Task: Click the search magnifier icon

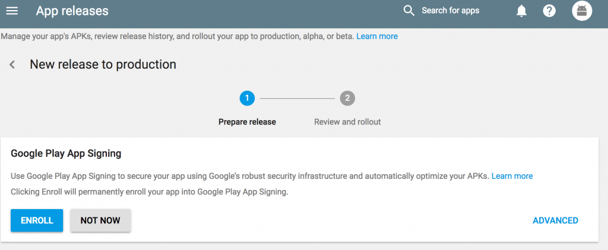Action: (x=408, y=11)
